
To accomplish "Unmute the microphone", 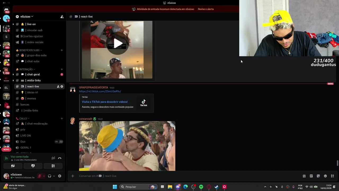I will tap(39, 176).
